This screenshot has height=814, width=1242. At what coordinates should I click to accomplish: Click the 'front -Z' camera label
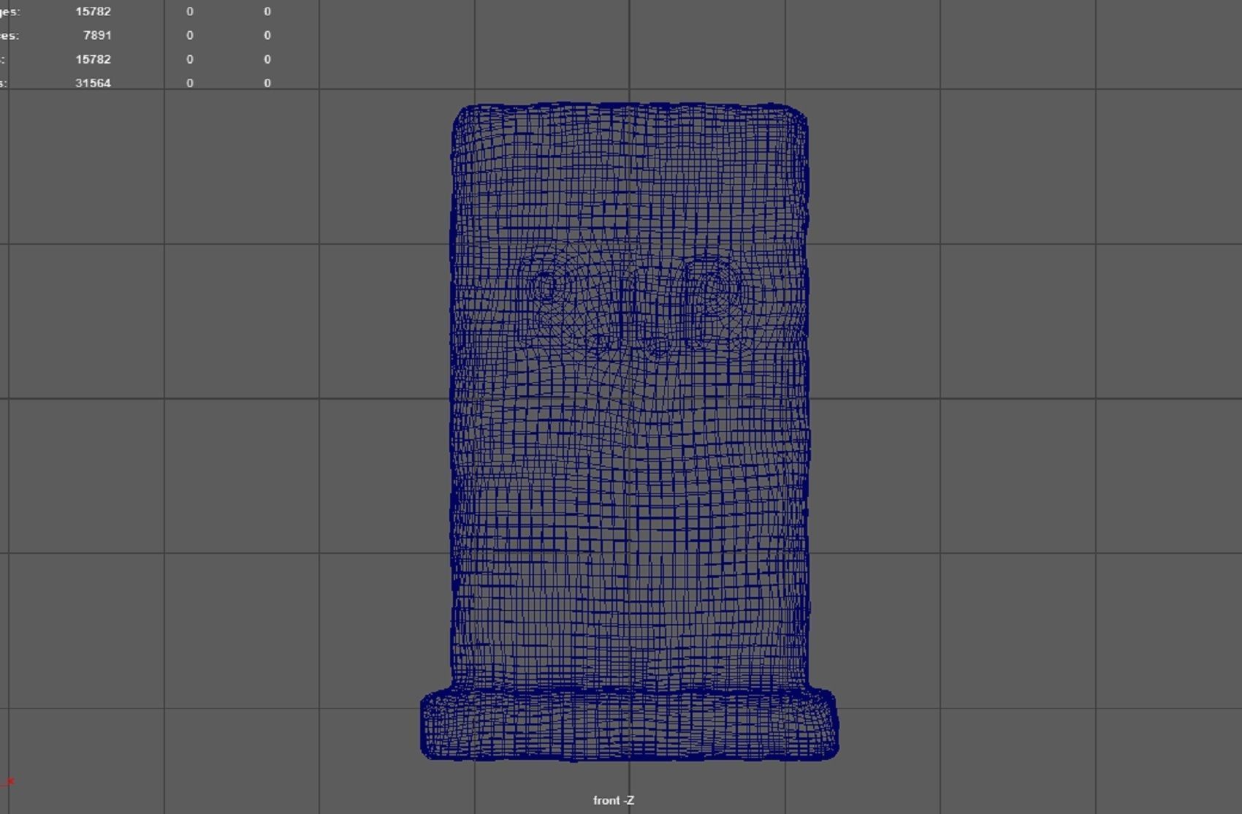(x=614, y=800)
